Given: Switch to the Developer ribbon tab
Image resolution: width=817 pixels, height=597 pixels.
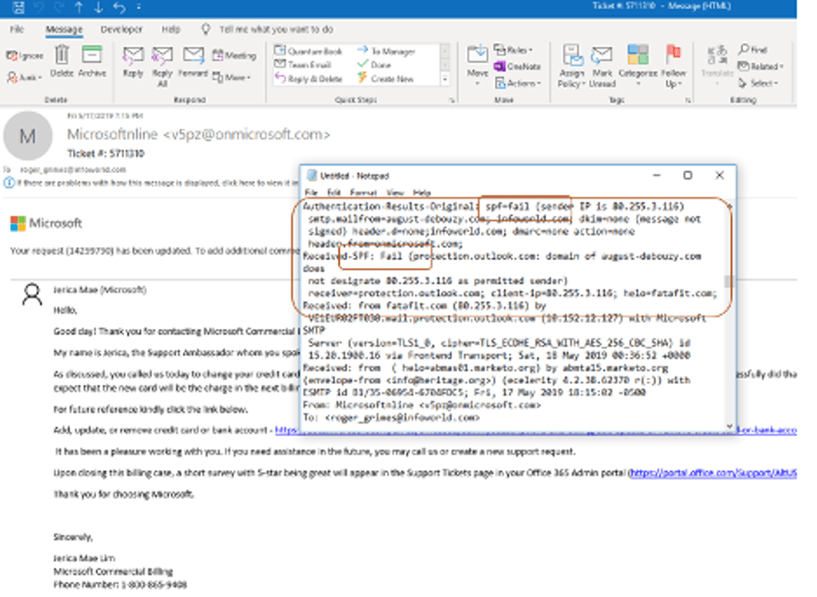Looking at the screenshot, I should point(121,29).
